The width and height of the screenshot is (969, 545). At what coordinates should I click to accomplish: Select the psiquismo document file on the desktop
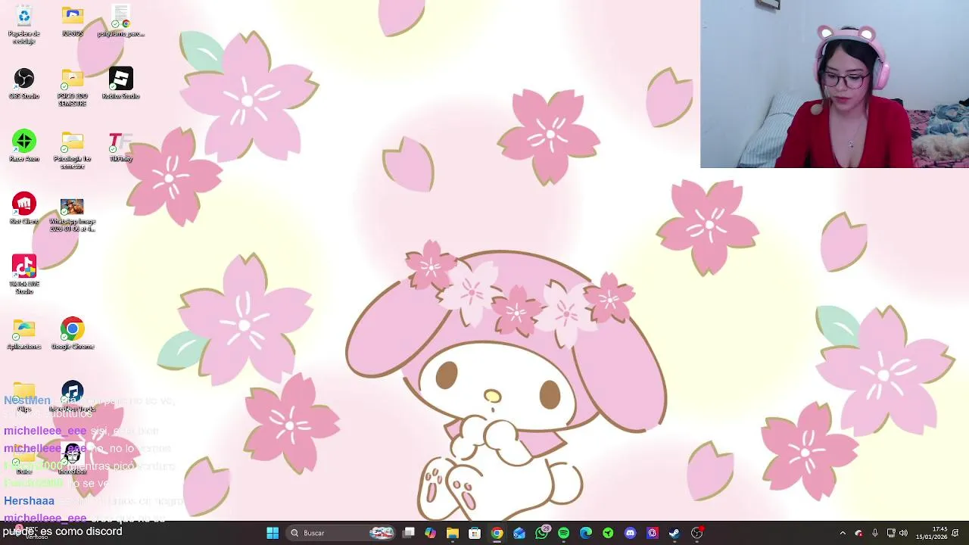pos(121,21)
